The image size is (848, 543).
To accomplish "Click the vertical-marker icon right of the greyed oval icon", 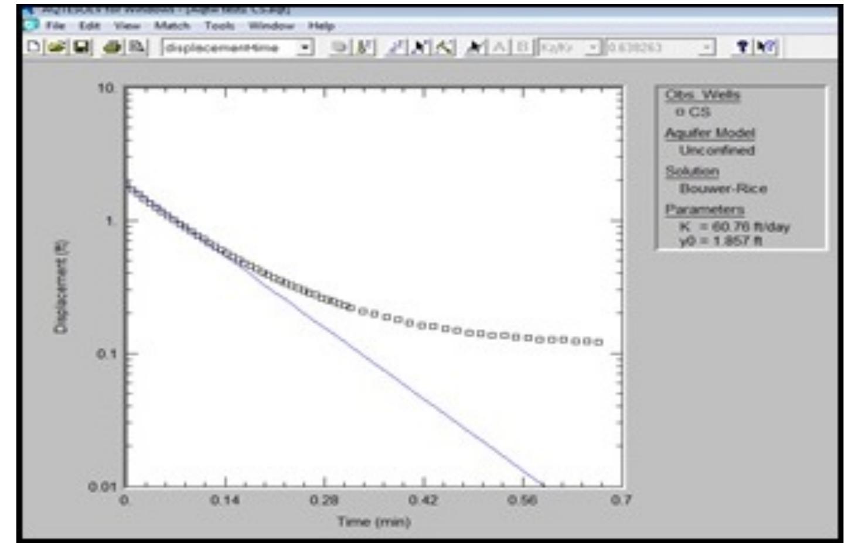I will (366, 47).
